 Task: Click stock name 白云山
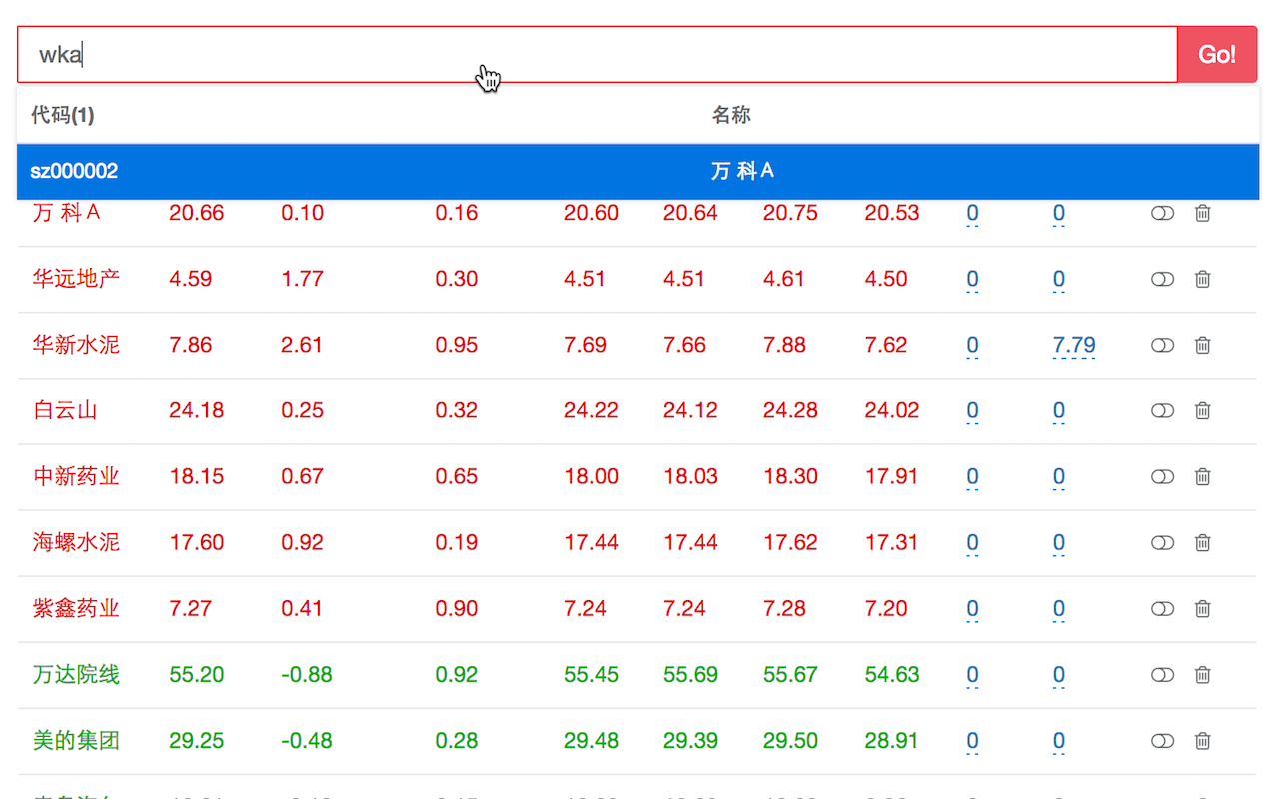(65, 410)
